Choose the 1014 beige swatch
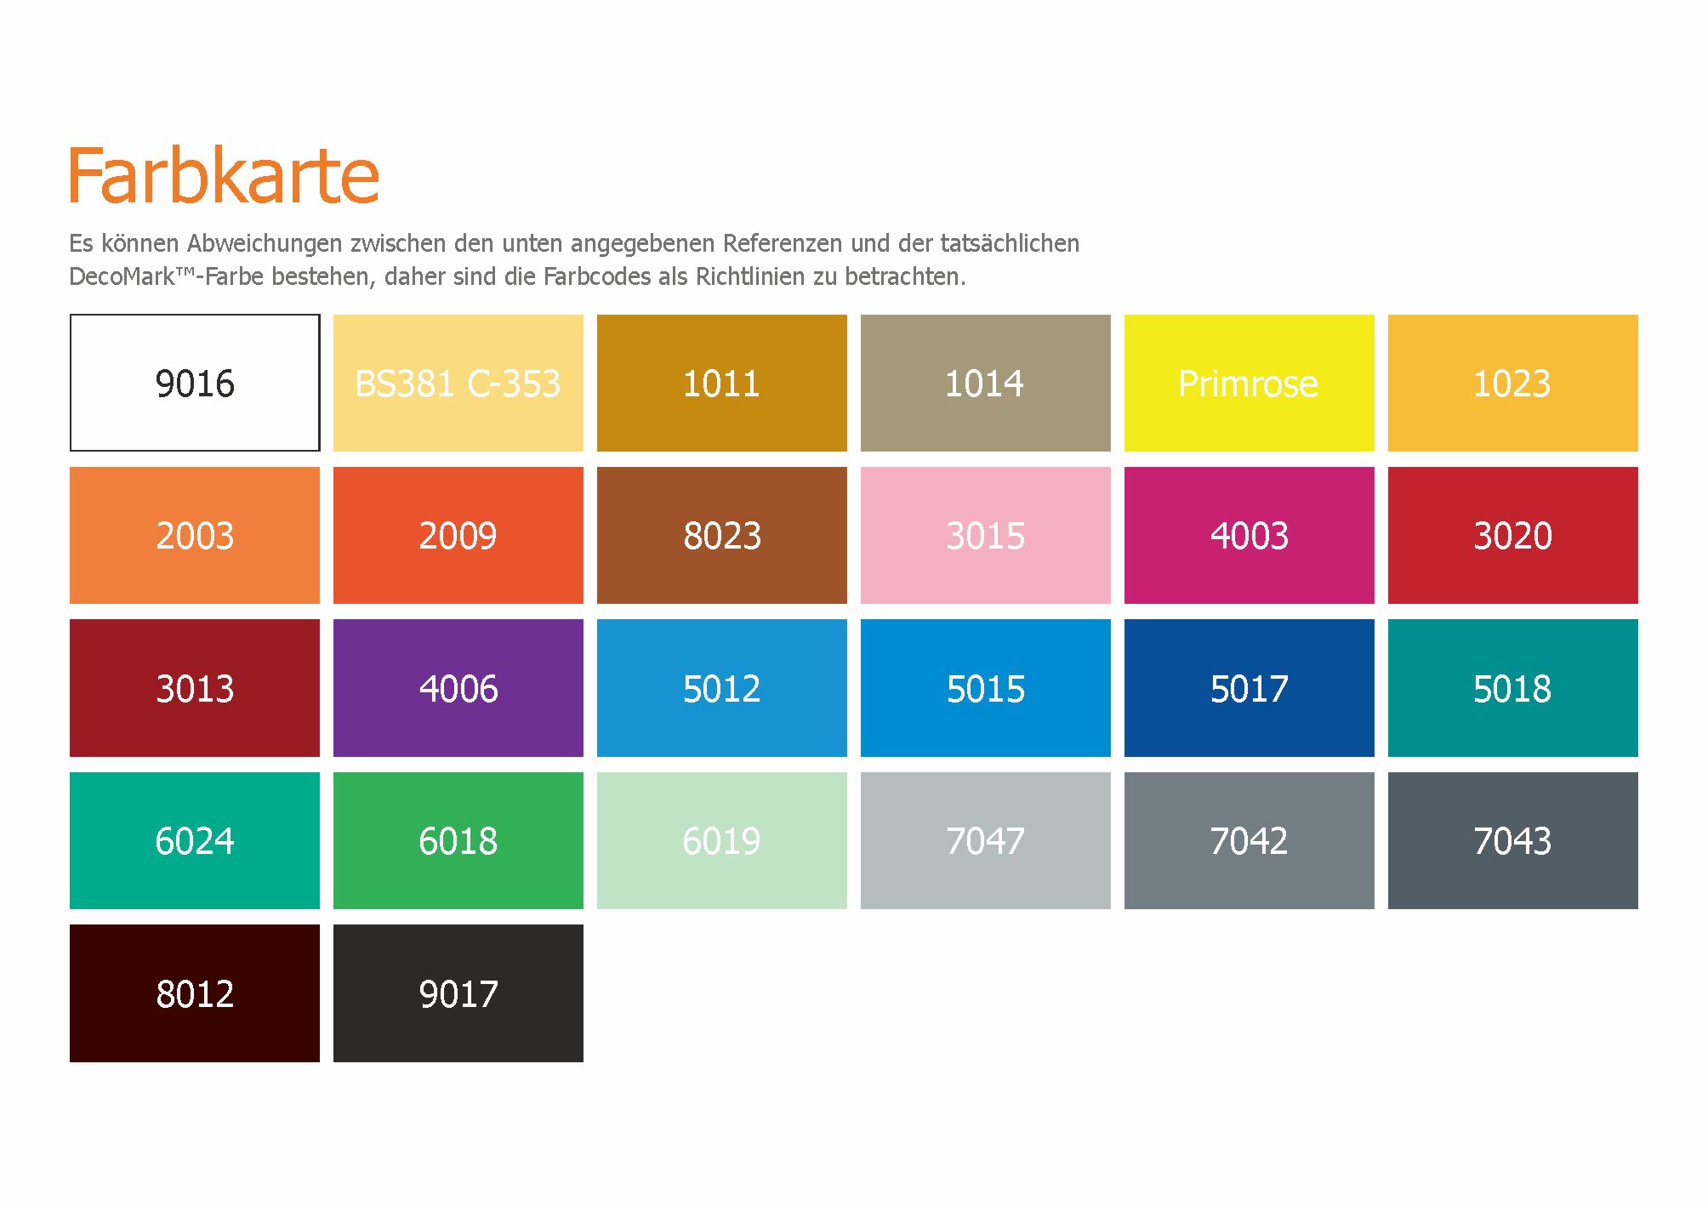The image size is (1708, 1206). (x=985, y=383)
